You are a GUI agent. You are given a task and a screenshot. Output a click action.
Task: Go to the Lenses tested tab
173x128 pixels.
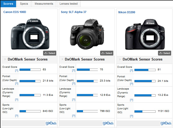tap(68, 4)
